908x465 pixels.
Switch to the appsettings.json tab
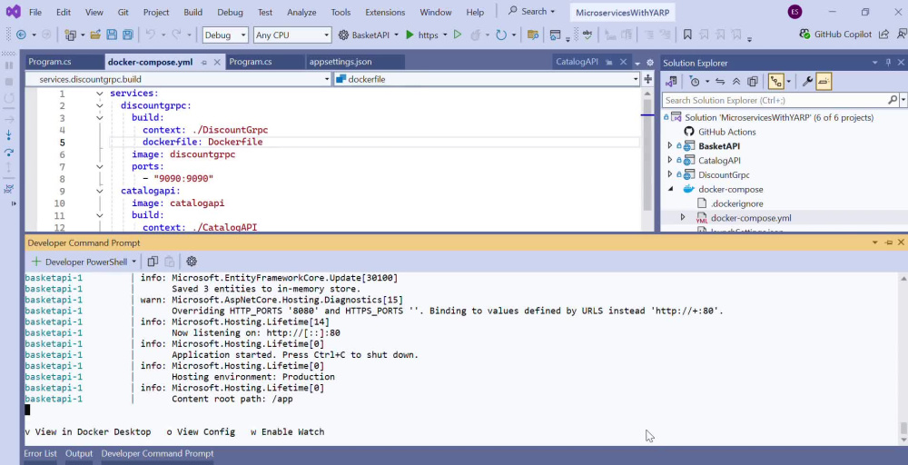pyautogui.click(x=340, y=62)
